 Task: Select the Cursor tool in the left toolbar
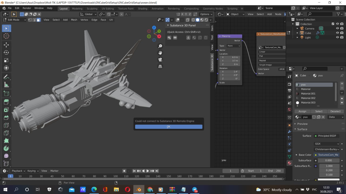[6, 36]
